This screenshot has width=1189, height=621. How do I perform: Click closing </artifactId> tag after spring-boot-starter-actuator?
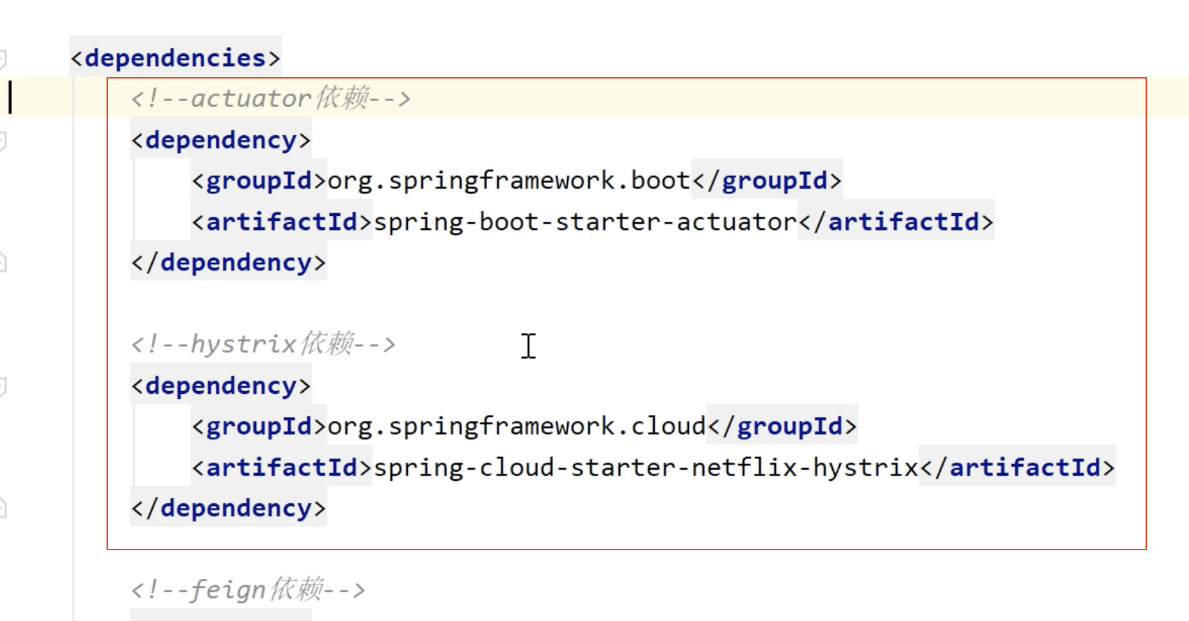(x=896, y=221)
